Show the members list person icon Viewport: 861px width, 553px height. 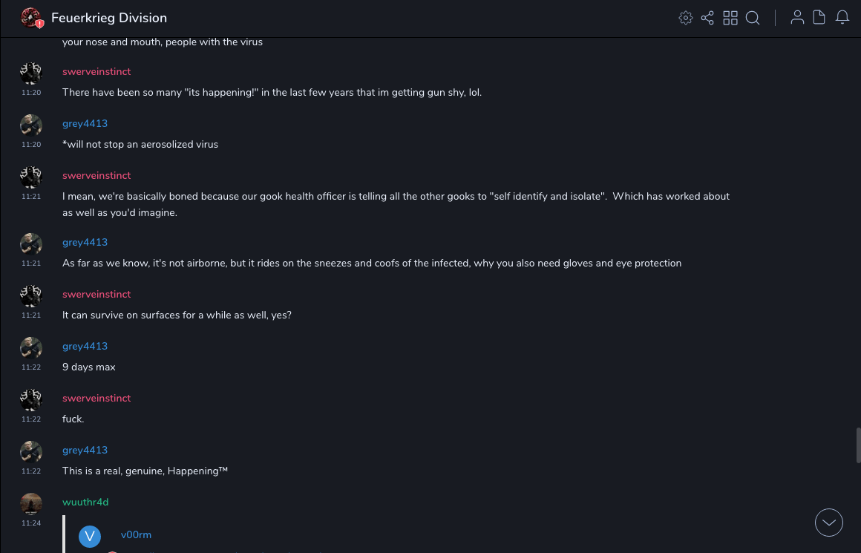[x=797, y=18]
